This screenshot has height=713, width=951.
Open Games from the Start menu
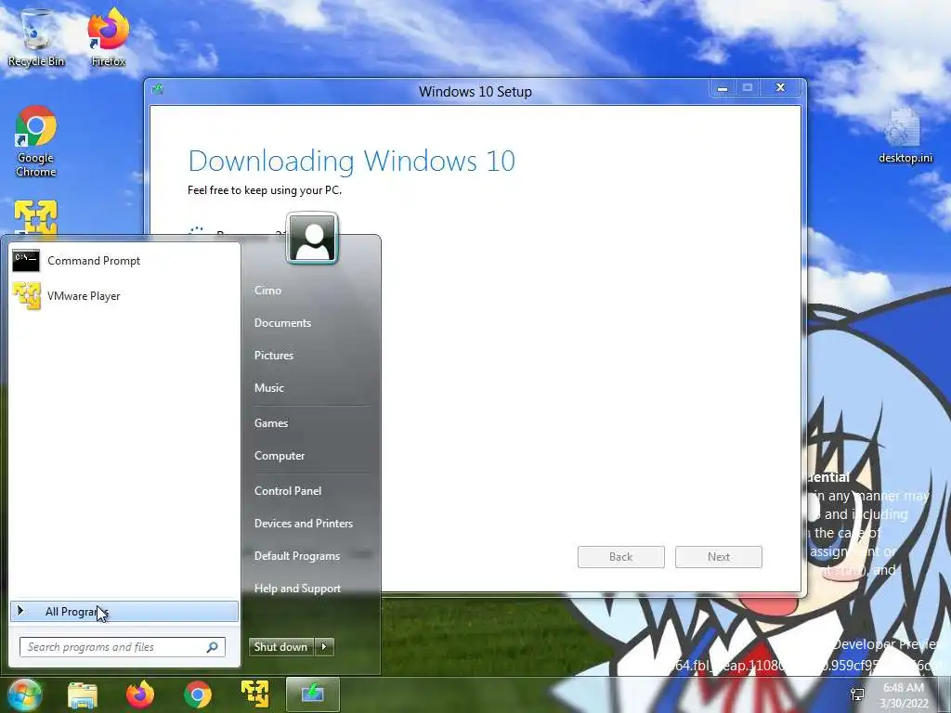tap(270, 423)
